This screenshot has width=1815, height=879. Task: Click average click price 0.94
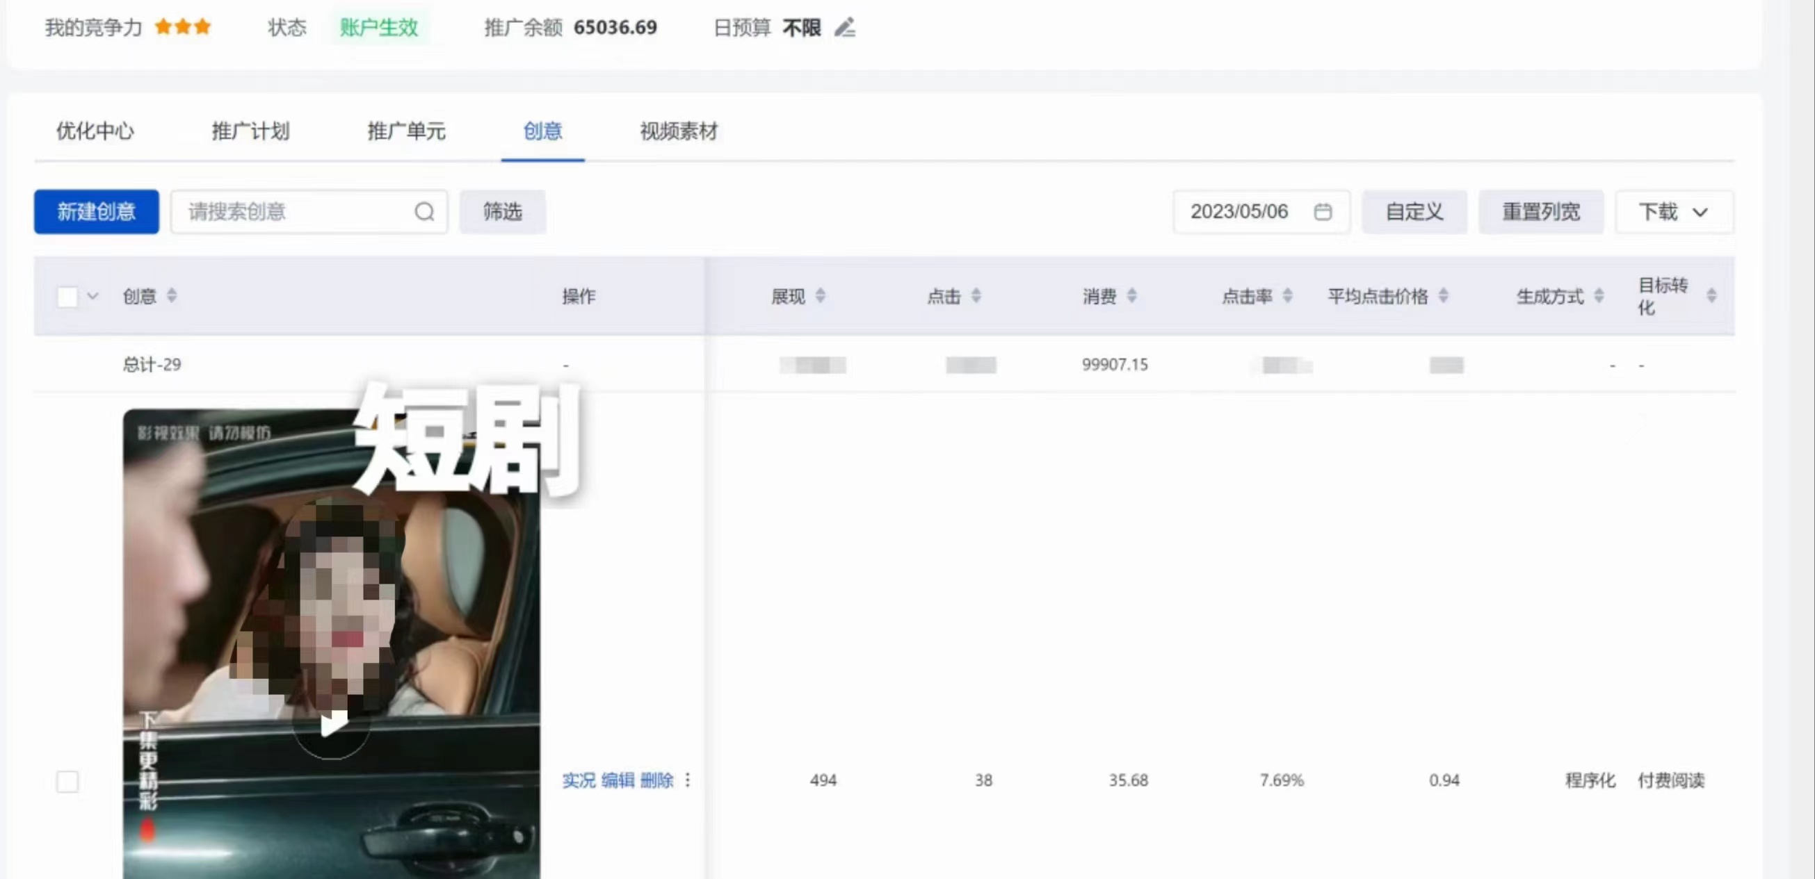(1444, 780)
